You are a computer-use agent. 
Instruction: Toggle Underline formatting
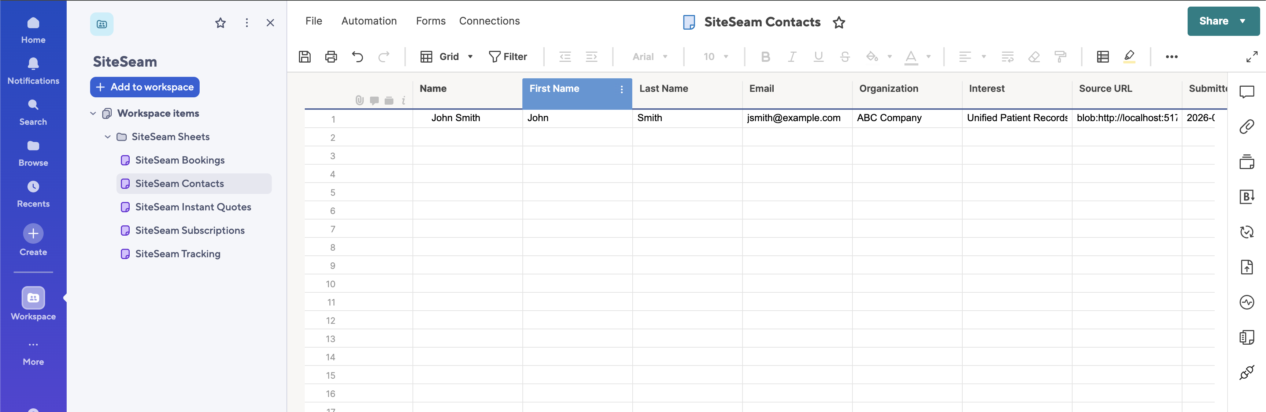point(818,56)
